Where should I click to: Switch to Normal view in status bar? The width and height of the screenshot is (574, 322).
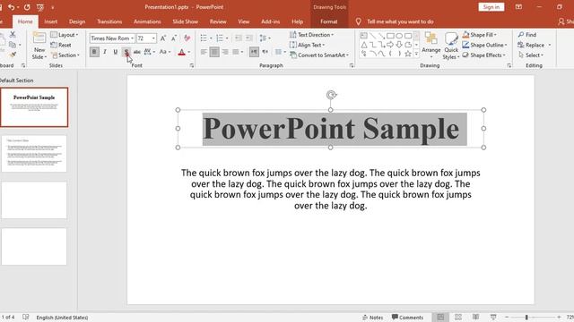pyautogui.click(x=440, y=317)
